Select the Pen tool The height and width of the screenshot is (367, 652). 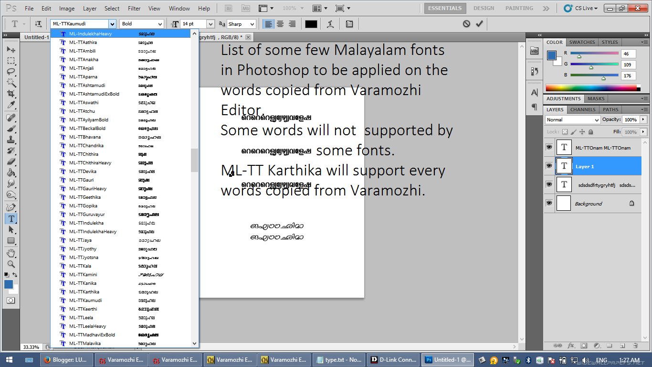coord(11,207)
